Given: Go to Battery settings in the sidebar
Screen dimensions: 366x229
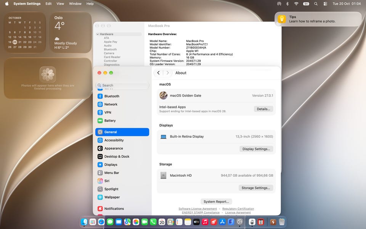Looking at the screenshot, I should pos(122,121).
